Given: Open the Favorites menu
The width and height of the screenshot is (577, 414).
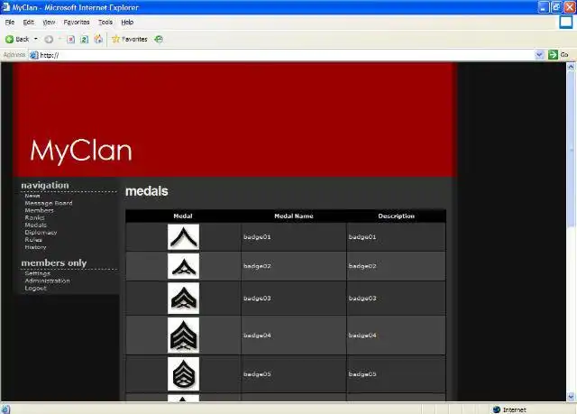Looking at the screenshot, I should (77, 22).
